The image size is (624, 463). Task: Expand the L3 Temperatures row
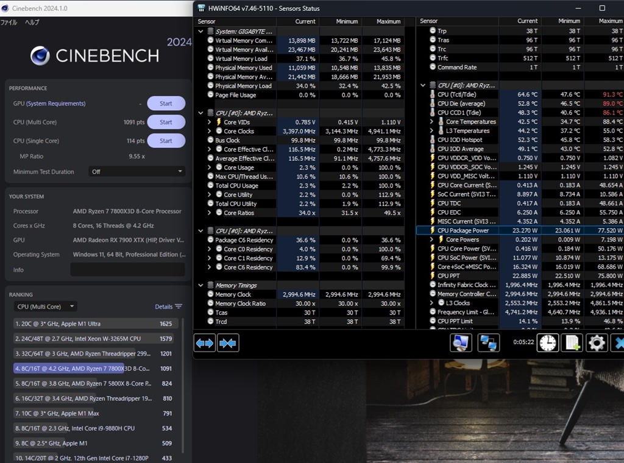[x=431, y=130]
